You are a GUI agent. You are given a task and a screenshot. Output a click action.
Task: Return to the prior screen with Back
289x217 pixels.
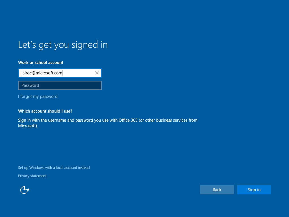point(217,190)
